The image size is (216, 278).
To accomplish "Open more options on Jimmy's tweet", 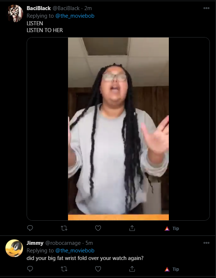I will (x=206, y=243).
